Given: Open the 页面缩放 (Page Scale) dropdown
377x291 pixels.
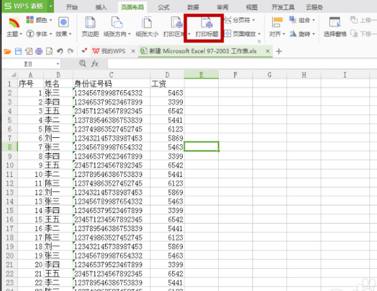Looking at the screenshot, I should (x=243, y=33).
